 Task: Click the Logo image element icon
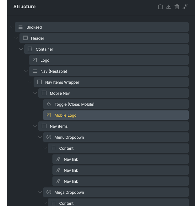[35, 60]
